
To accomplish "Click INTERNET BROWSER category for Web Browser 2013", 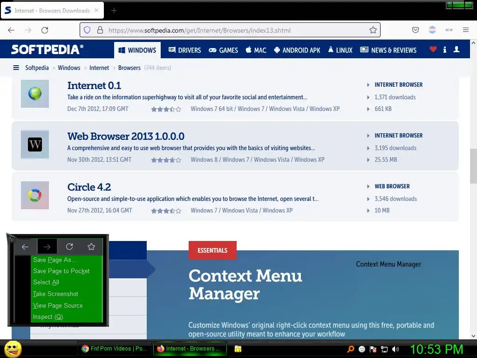I will coord(399,136).
